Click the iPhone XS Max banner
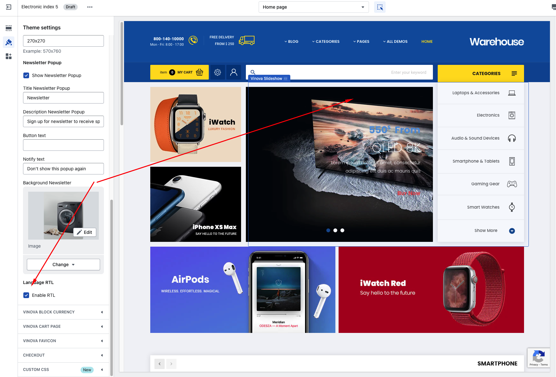 pyautogui.click(x=196, y=204)
